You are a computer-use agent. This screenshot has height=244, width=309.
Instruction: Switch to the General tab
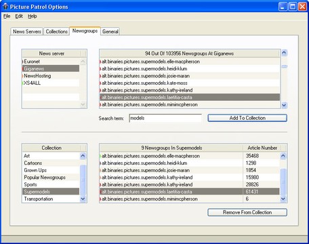click(110, 31)
